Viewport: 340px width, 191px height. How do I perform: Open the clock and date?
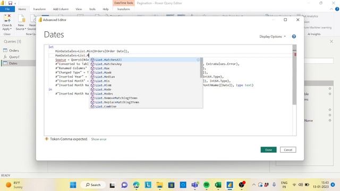click(320, 185)
